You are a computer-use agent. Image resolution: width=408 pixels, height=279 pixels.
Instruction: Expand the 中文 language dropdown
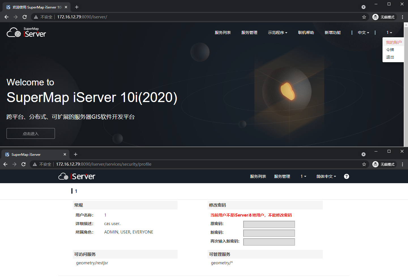(x=364, y=33)
